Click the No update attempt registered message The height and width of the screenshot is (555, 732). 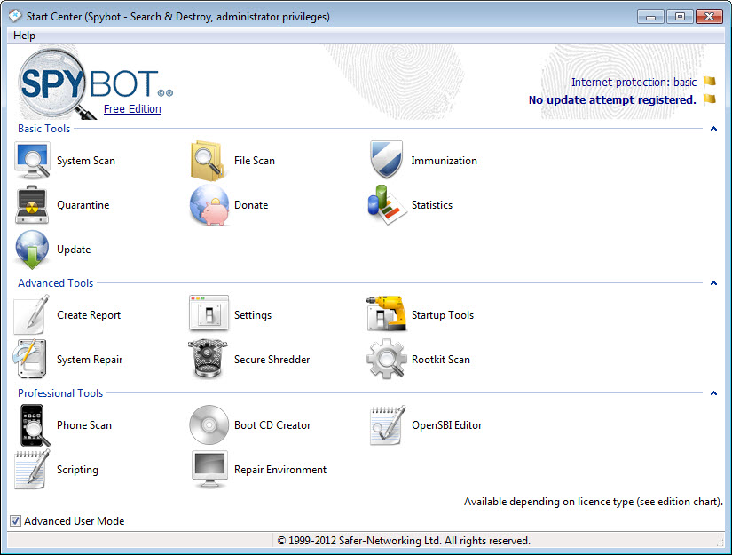coord(612,99)
